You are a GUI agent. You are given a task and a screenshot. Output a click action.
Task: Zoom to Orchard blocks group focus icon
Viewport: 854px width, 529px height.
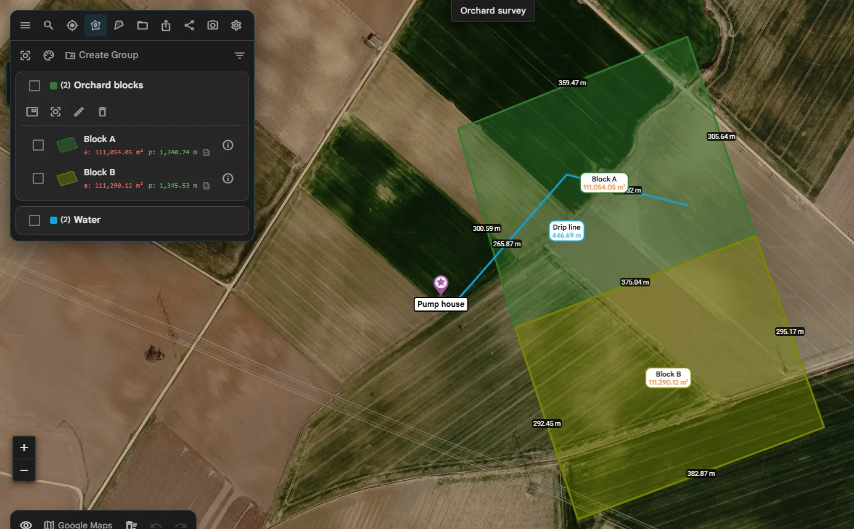55,112
